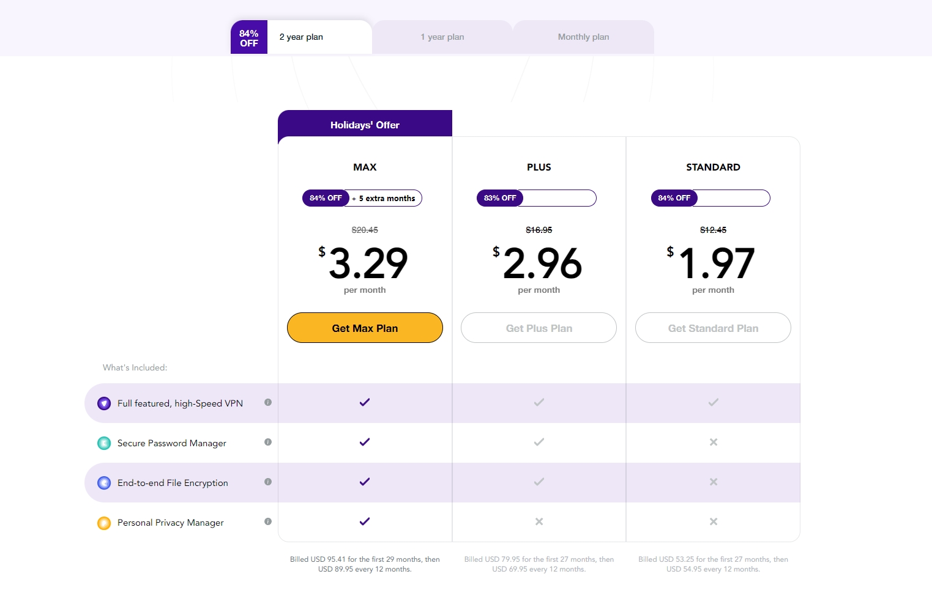Image resolution: width=932 pixels, height=596 pixels.
Task: Click the End-to-end File Encryption icon
Action: 104,483
